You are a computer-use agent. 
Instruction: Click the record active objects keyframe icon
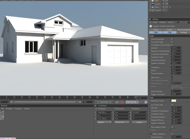pos(116,102)
